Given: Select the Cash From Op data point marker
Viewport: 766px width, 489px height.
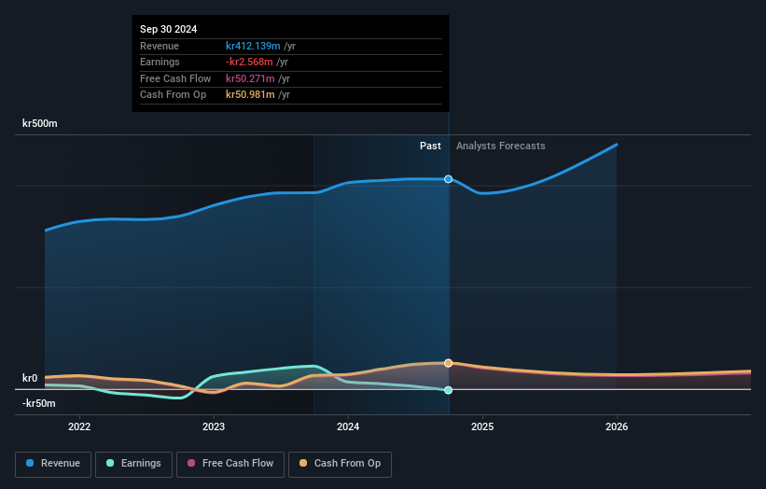Looking at the screenshot, I should click(449, 363).
